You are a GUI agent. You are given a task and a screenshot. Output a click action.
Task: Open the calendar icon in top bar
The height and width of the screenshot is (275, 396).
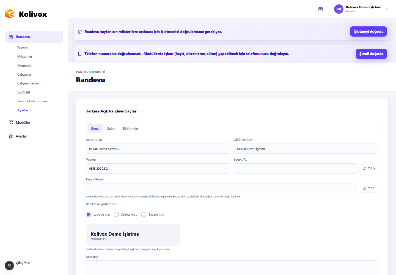320,9
